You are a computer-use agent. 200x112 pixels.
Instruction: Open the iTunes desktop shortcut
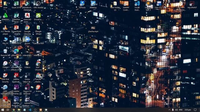[5, 65]
